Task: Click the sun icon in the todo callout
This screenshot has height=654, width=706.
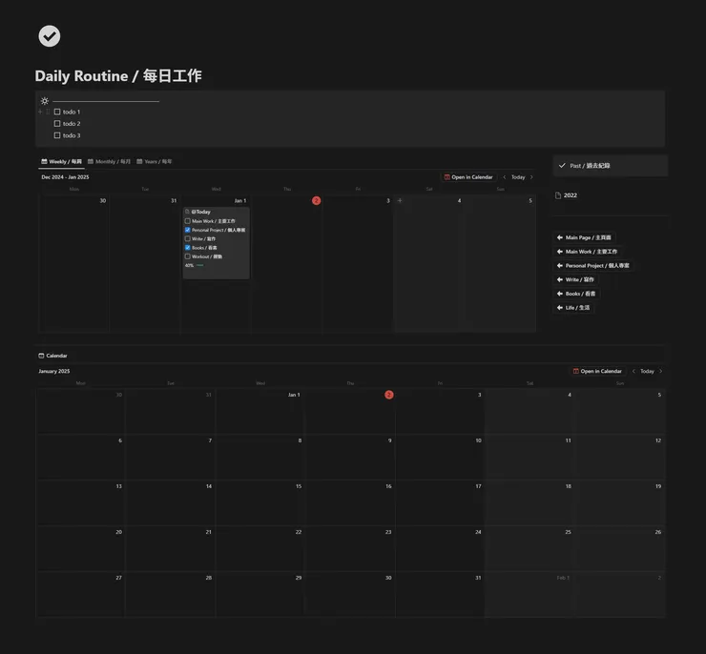Action: pos(45,101)
